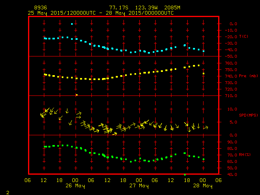Click the "0.0" tick on the temperature axis
The image size is (260, 195).
(233, 24)
